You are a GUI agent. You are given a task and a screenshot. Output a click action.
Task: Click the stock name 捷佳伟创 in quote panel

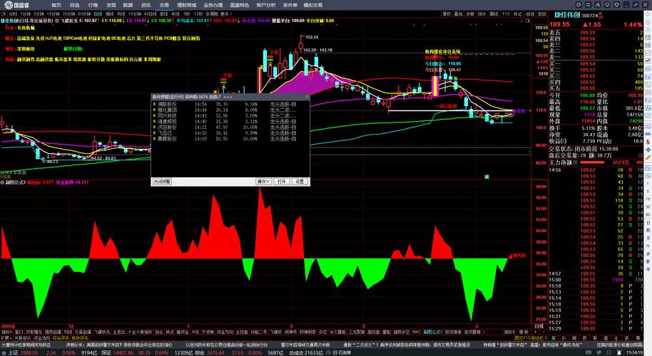pos(567,16)
